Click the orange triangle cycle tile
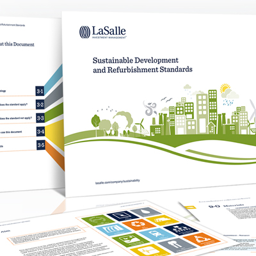The width and height of the screenshot is (256, 256). pos(202,239)
